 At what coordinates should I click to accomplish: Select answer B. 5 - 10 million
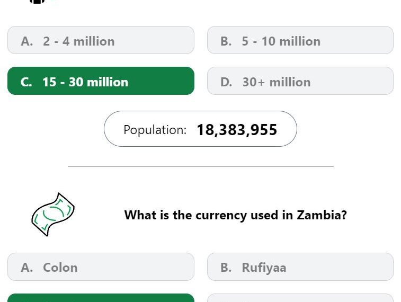[300, 40]
